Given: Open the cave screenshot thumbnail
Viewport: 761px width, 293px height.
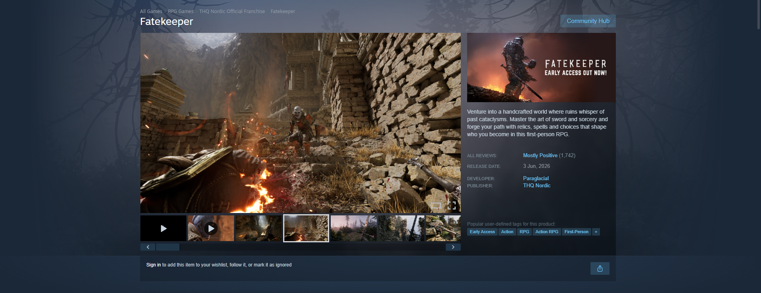Looking at the screenshot, I should click(x=259, y=228).
